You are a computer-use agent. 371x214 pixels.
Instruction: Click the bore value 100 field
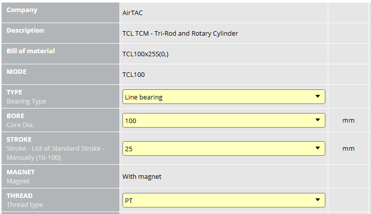coord(223,120)
